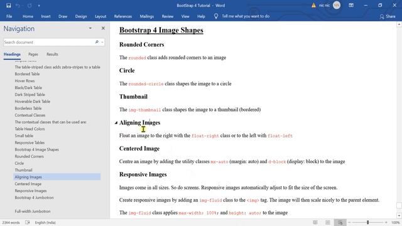
Task: Select the Headings tab in Navigation
Action: click(x=12, y=54)
